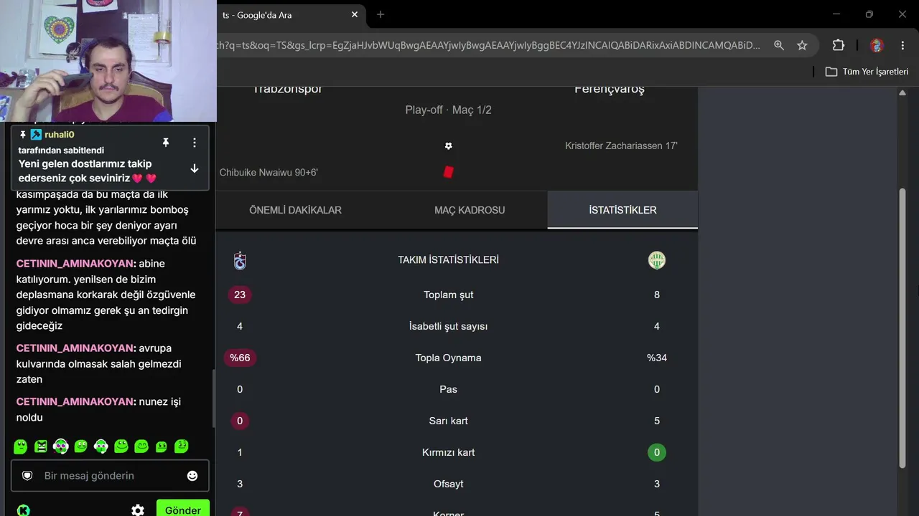
Task: Switch to the MAÇ KADROSU tab
Action: pyautogui.click(x=470, y=210)
